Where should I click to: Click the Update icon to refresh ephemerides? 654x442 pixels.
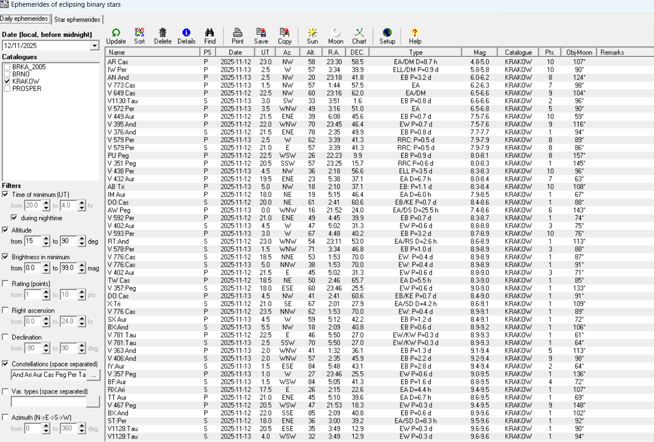[116, 36]
